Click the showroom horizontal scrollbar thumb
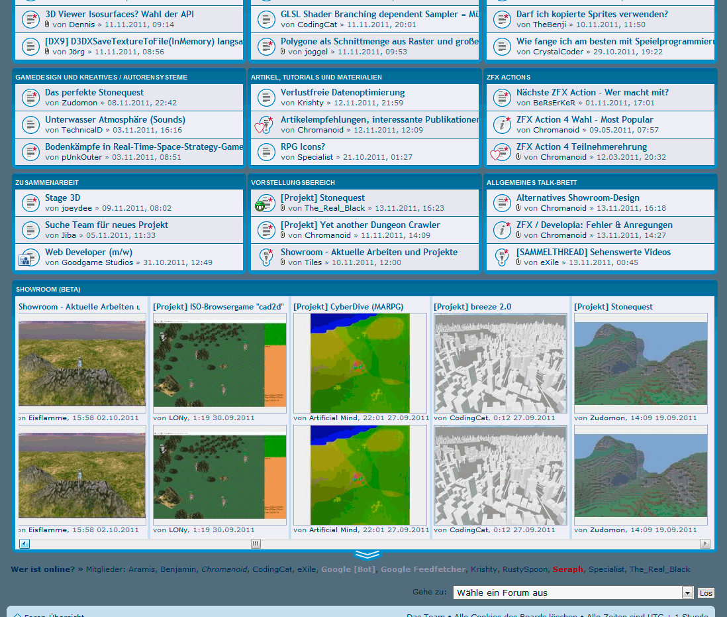 [x=256, y=544]
